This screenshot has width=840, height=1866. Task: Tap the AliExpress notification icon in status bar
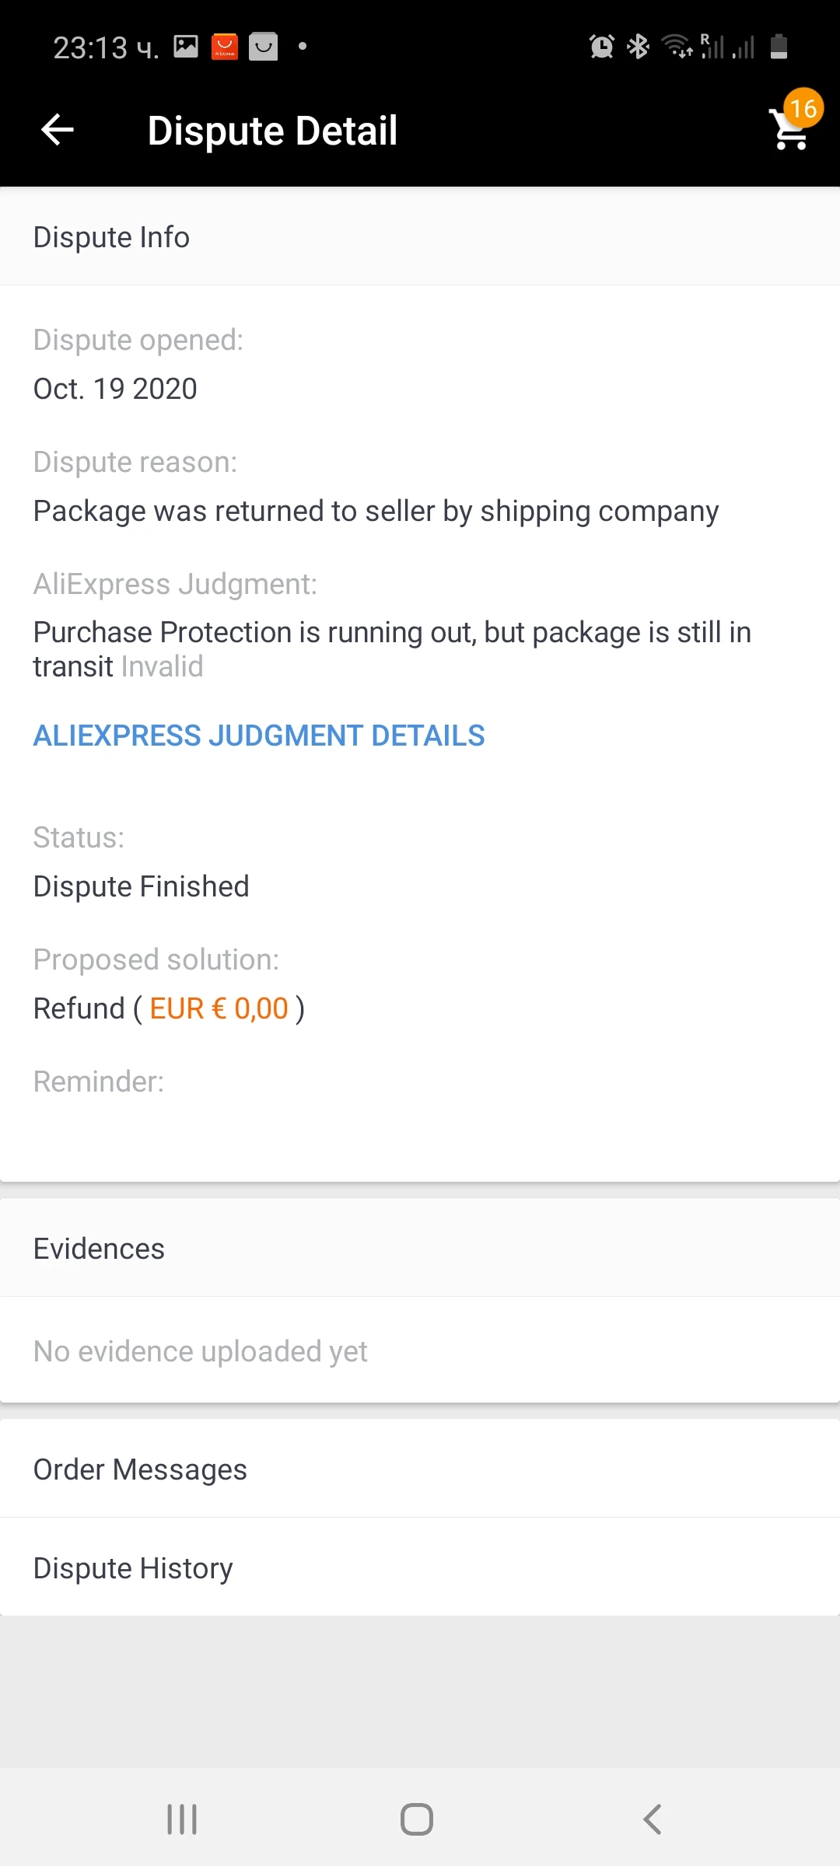pyautogui.click(x=225, y=47)
